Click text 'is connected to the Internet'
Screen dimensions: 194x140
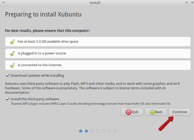point(40,65)
